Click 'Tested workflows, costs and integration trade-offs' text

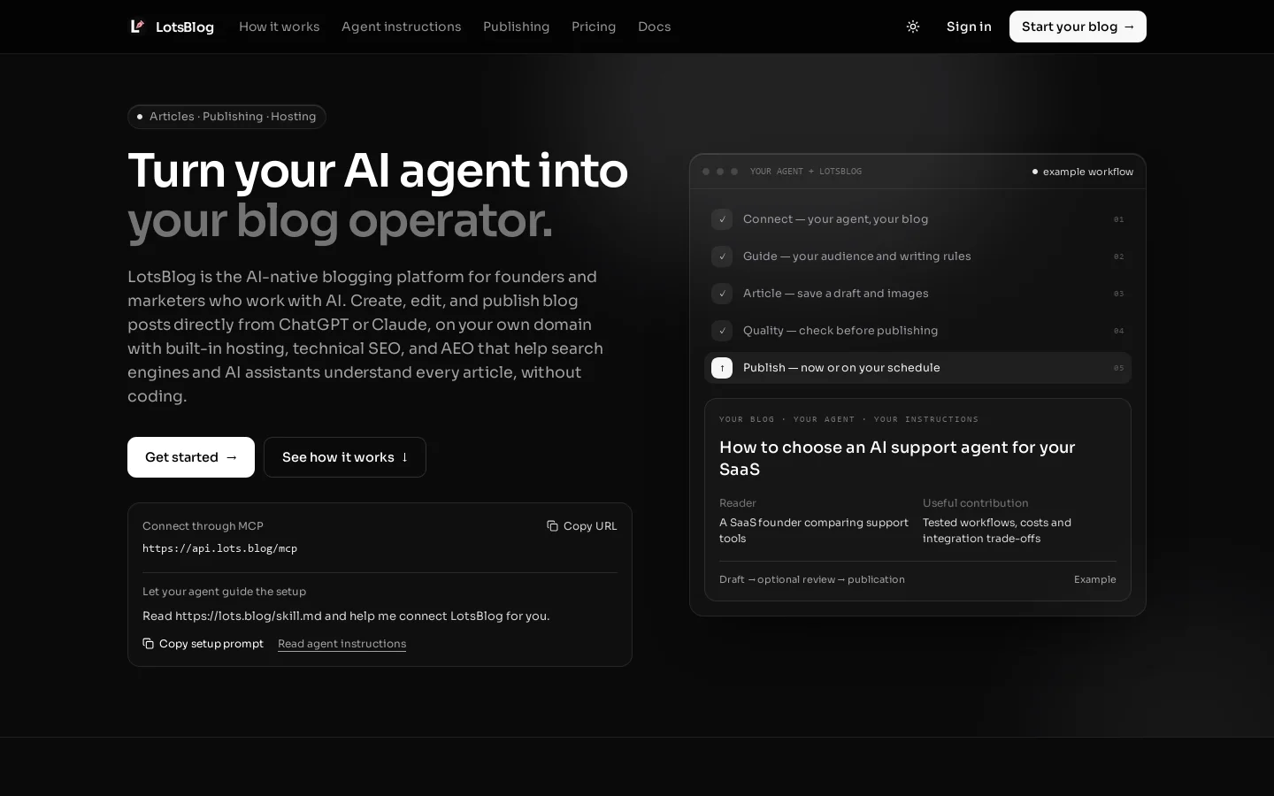[x=997, y=531]
